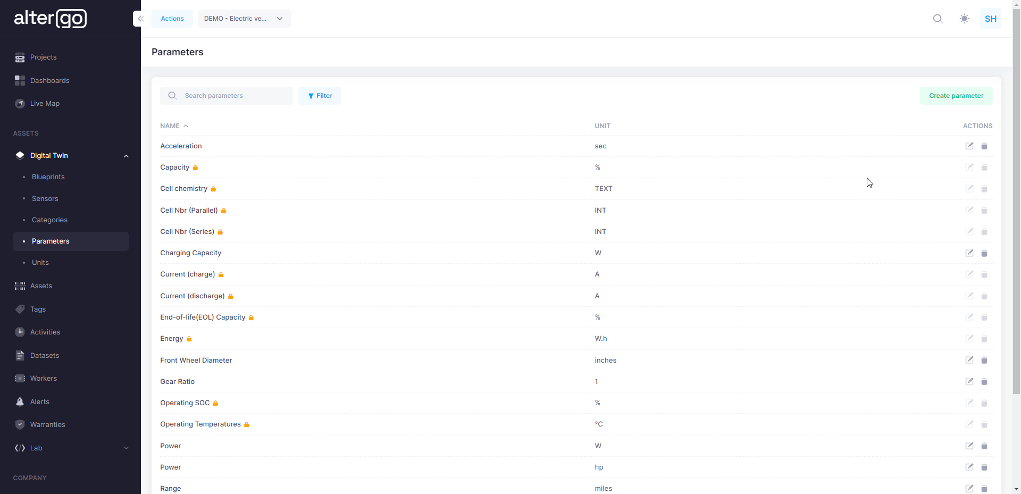Open the Filter button
The image size is (1021, 494).
click(320, 96)
